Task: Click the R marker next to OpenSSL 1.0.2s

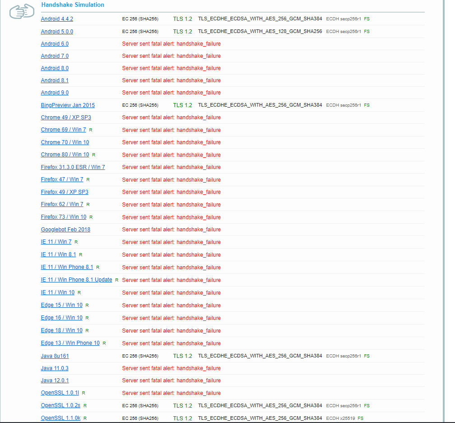Action: (85, 405)
